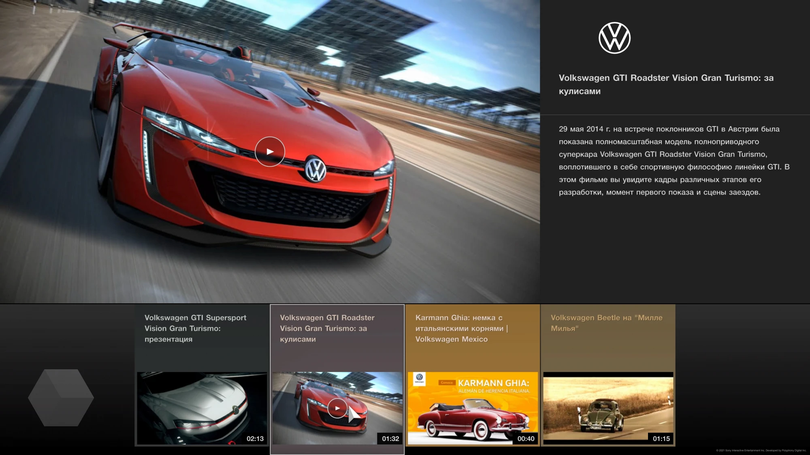Select Karmann Ghia video thumbnail
Image resolution: width=810 pixels, height=455 pixels.
click(x=473, y=408)
